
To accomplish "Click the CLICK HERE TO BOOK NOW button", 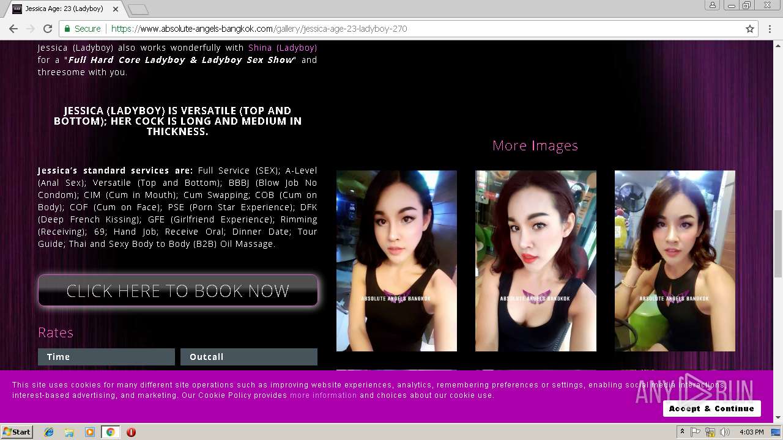I will pyautogui.click(x=178, y=290).
